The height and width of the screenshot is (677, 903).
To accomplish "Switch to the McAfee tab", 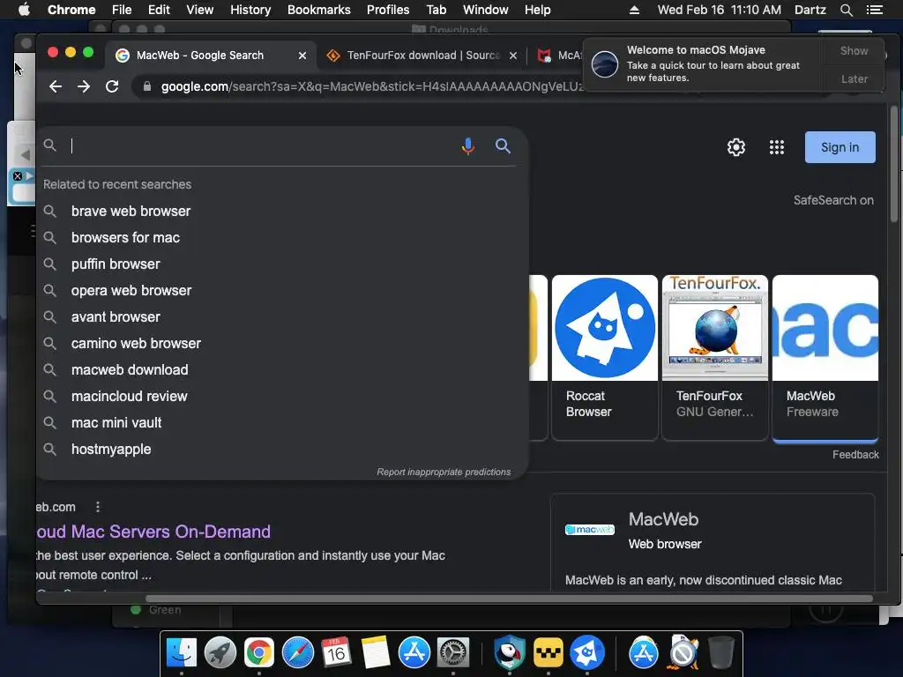I will point(558,56).
